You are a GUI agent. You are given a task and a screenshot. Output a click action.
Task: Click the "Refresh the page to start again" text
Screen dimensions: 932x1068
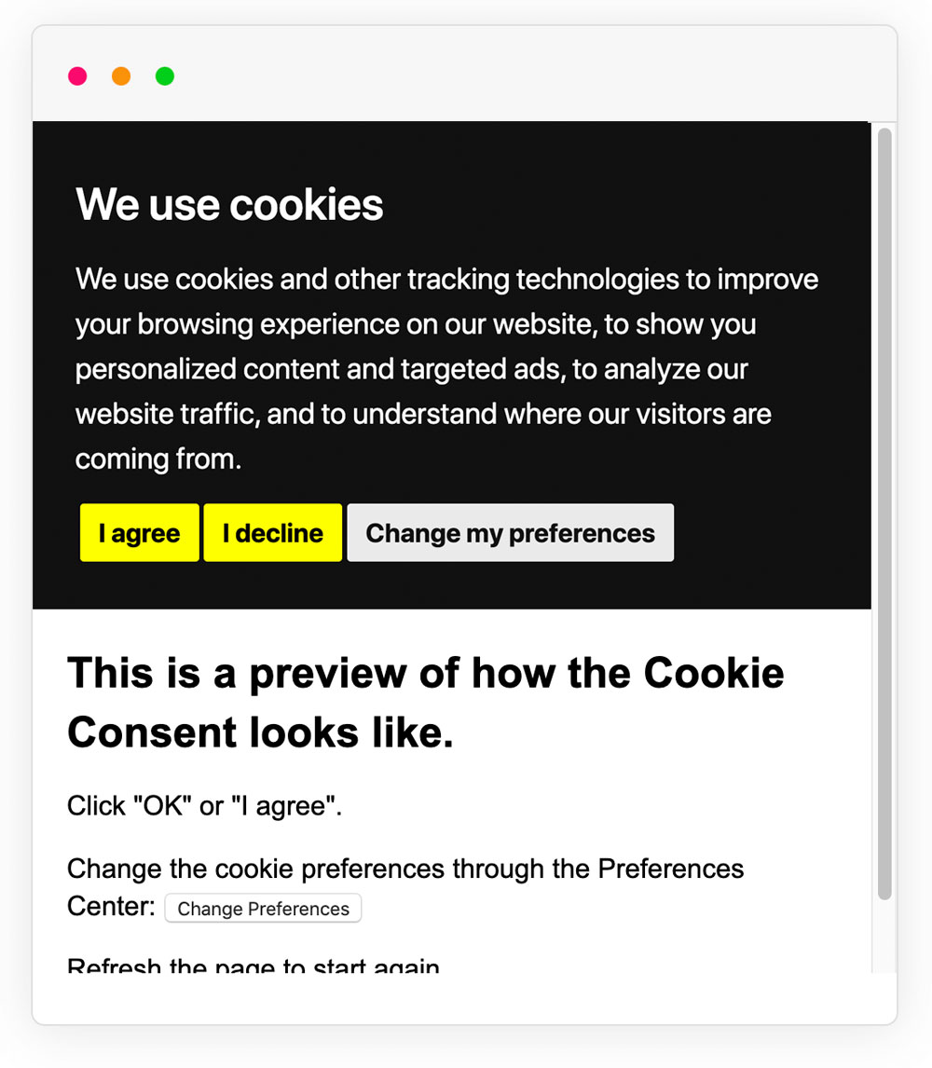(253, 965)
